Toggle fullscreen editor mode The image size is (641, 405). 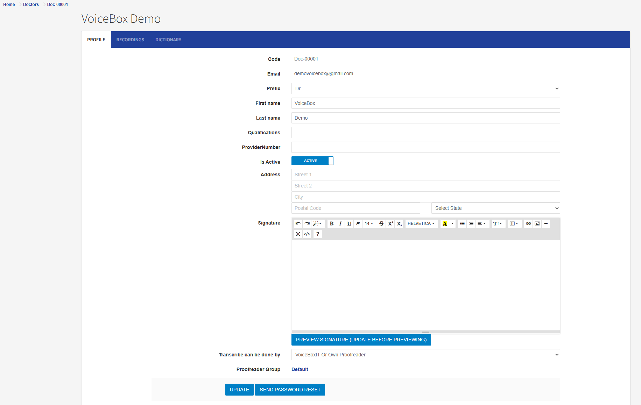[x=298, y=234]
